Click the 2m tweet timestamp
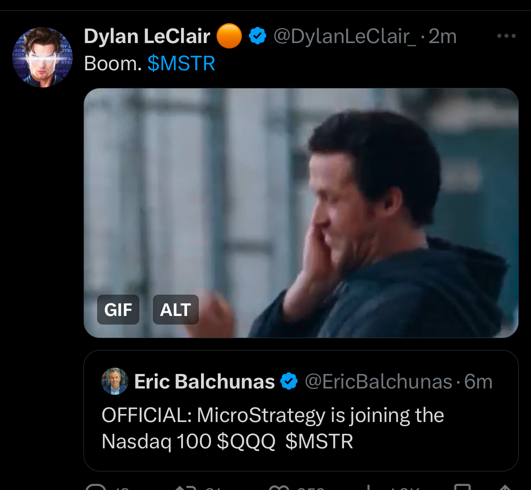Viewport: 531px width, 490px height. [442, 37]
